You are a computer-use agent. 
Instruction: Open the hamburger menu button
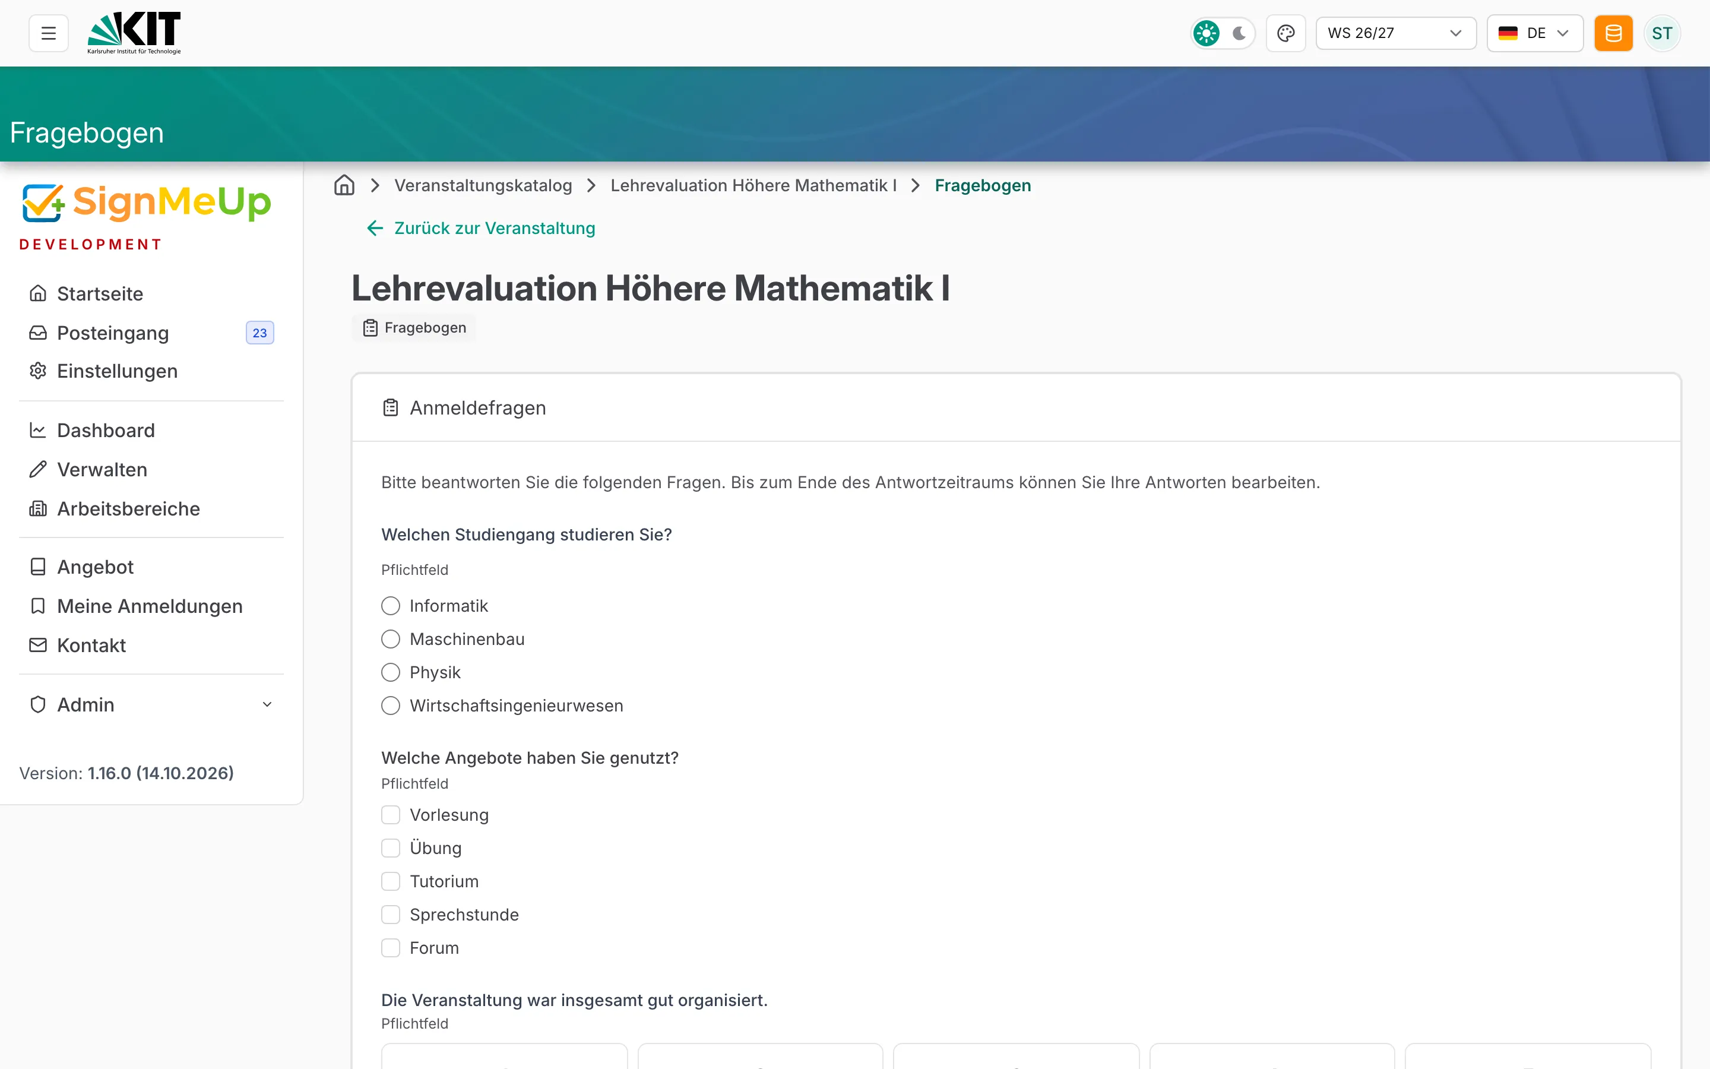coord(48,33)
